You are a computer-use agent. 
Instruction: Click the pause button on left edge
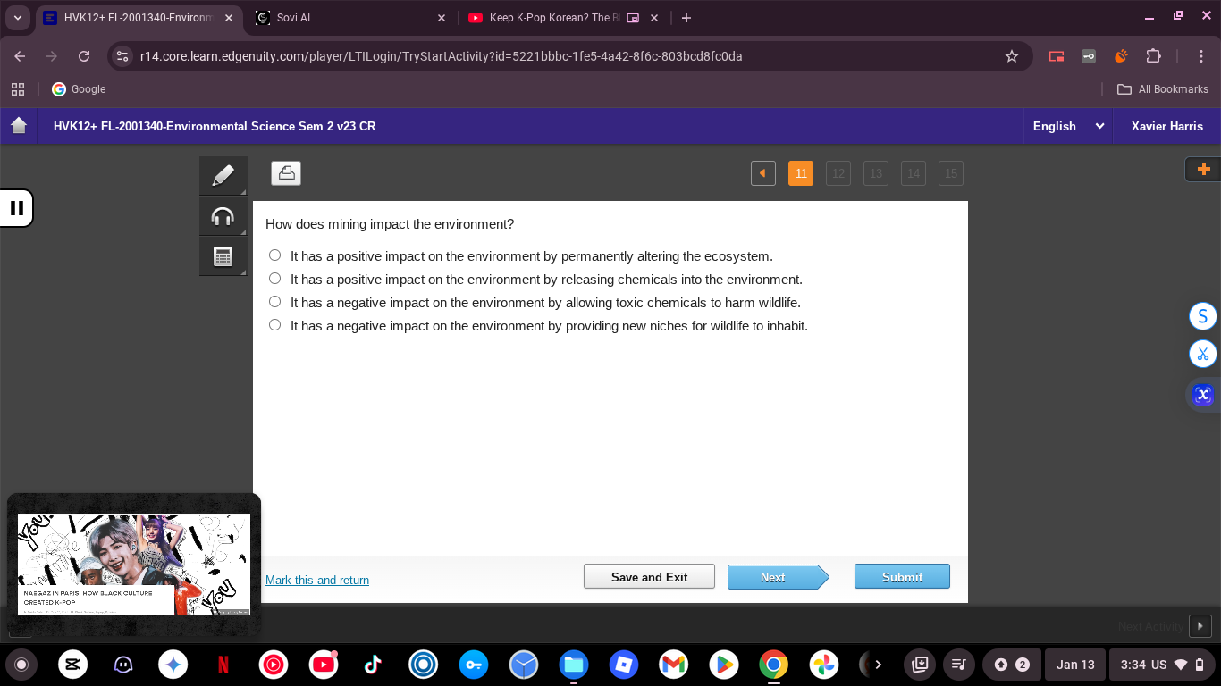tap(16, 208)
